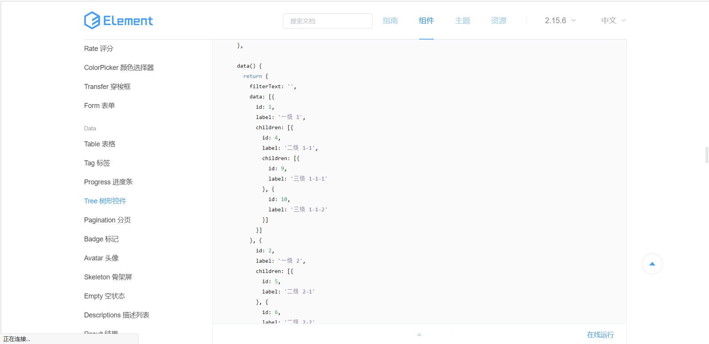The height and width of the screenshot is (344, 709).
Task: Focus the 搜索文档 search field
Action: coord(327,21)
